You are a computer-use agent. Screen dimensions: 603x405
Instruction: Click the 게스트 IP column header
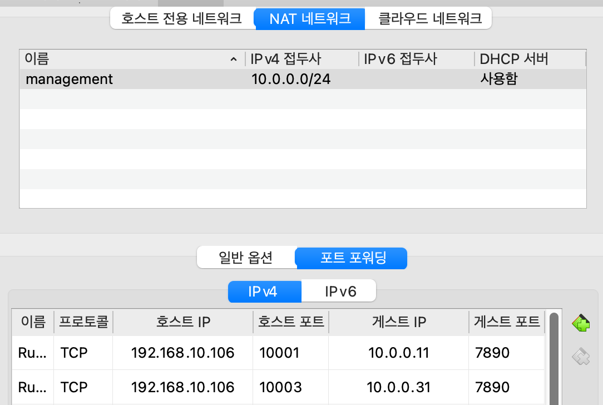(399, 322)
